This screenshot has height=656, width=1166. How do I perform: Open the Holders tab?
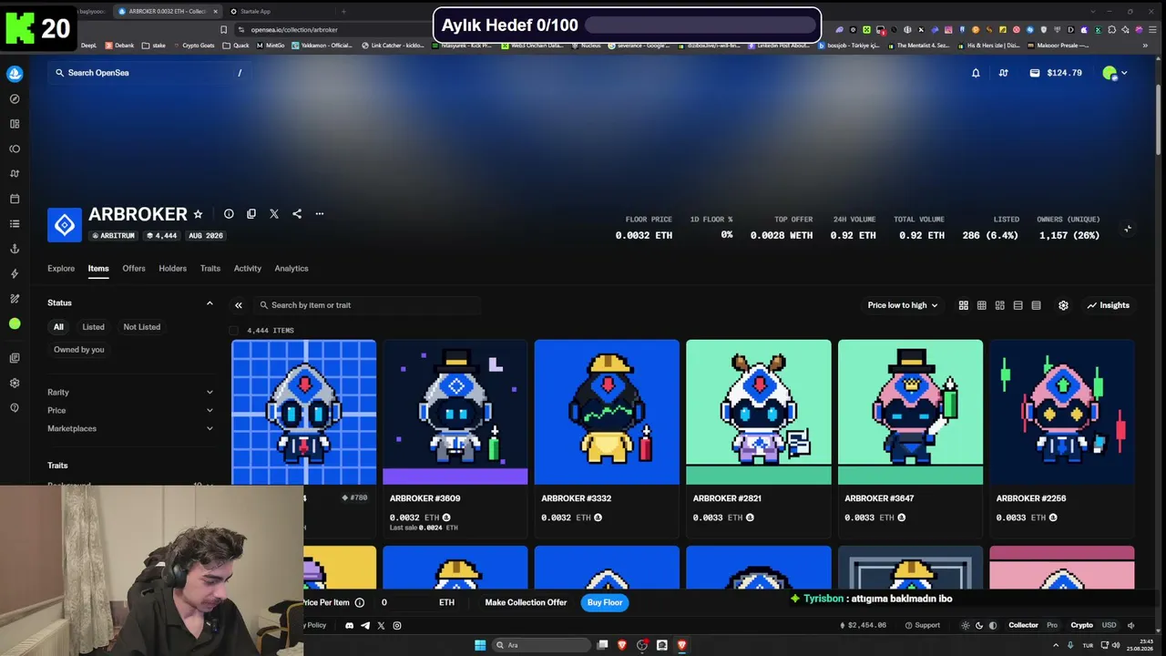(172, 269)
